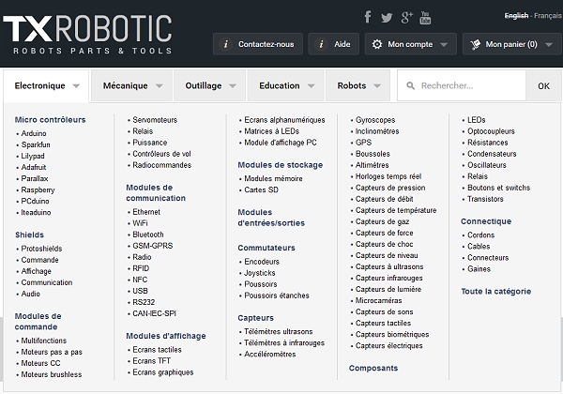Click the cart icon beside Mon panier

coord(475,44)
